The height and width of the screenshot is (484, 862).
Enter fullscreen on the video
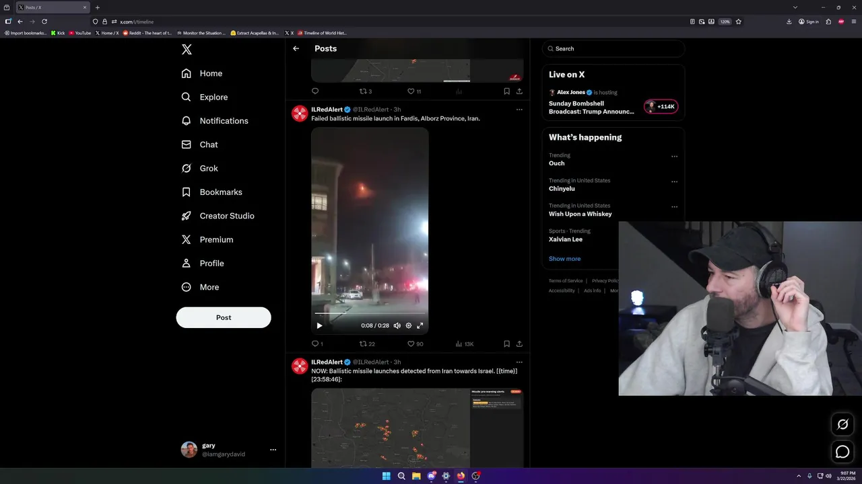420,325
